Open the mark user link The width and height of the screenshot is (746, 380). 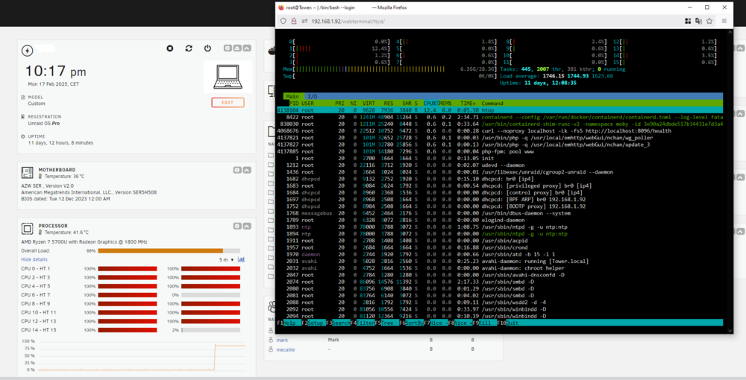pos(282,340)
